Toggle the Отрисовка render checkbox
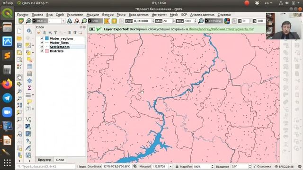This screenshot has height=170, width=303. pos(255,166)
